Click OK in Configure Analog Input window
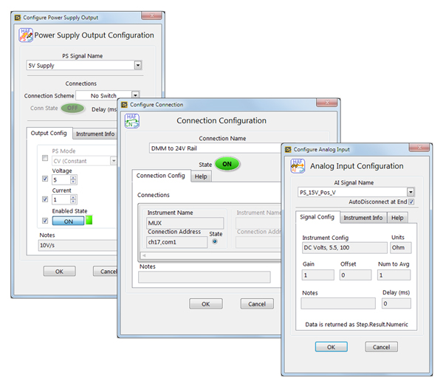This screenshot has width=443, height=389. pyautogui.click(x=331, y=347)
